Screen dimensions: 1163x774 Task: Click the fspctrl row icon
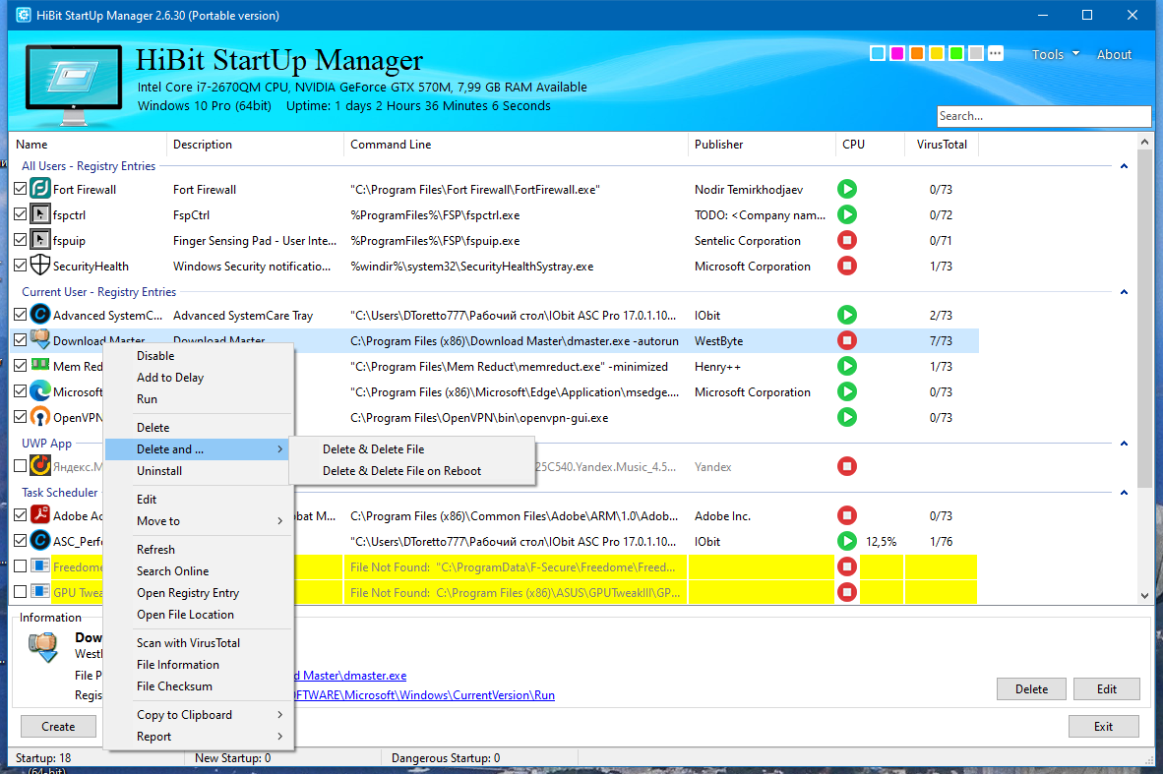tap(40, 215)
